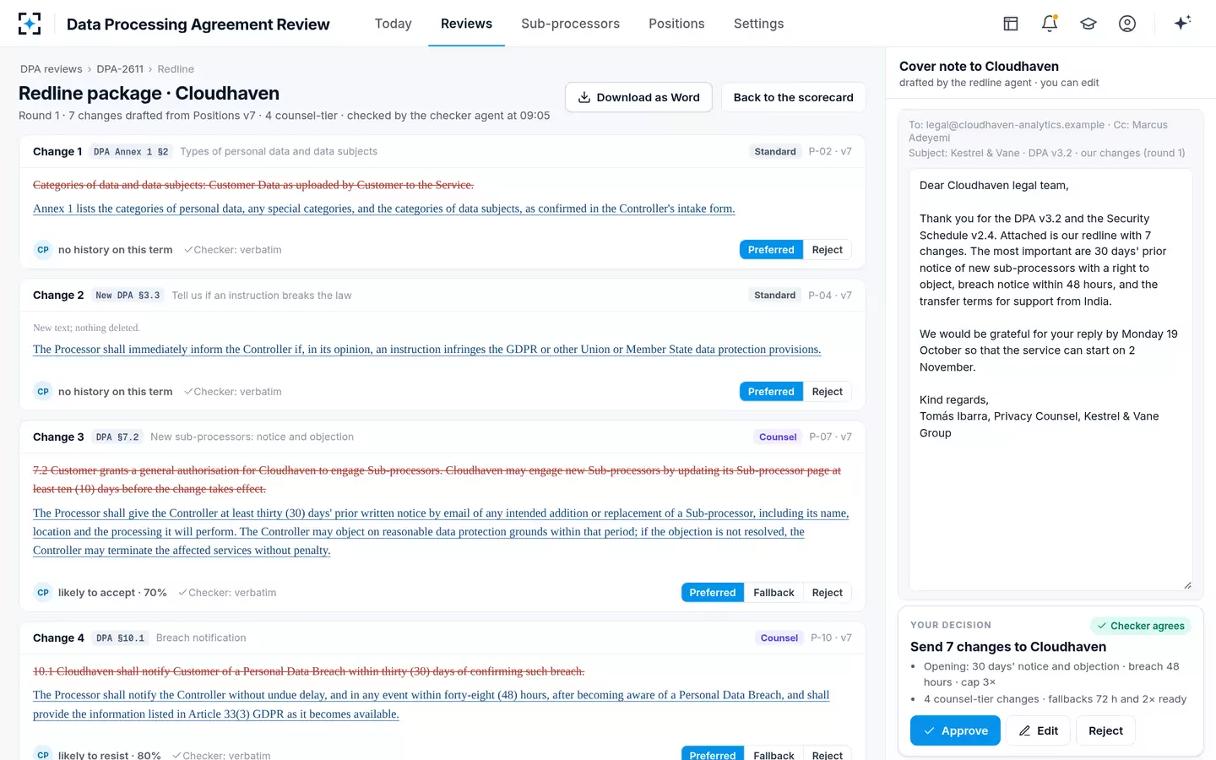Reject the decision in Your Decision panel
Screen dimensions: 1216x760
coord(1105,730)
